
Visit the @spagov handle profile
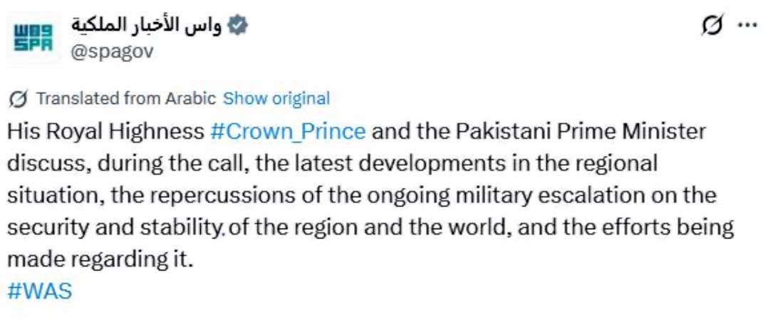pyautogui.click(x=111, y=51)
